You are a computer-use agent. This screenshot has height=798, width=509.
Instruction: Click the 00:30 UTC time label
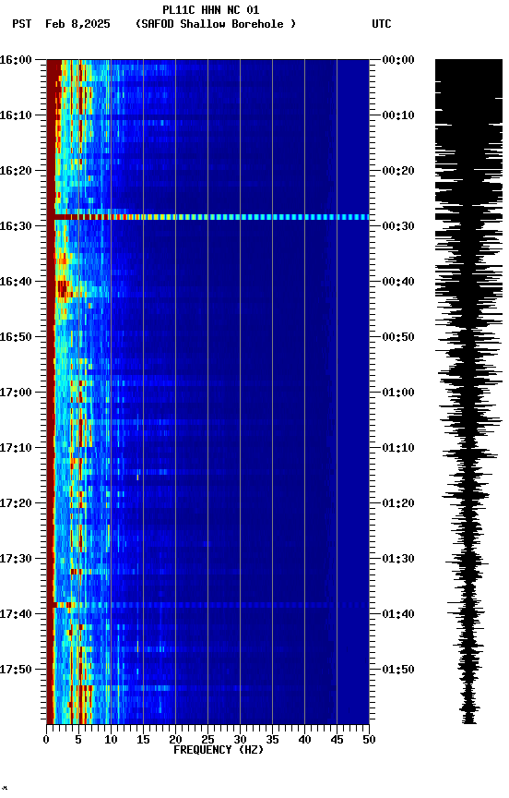pos(398,226)
